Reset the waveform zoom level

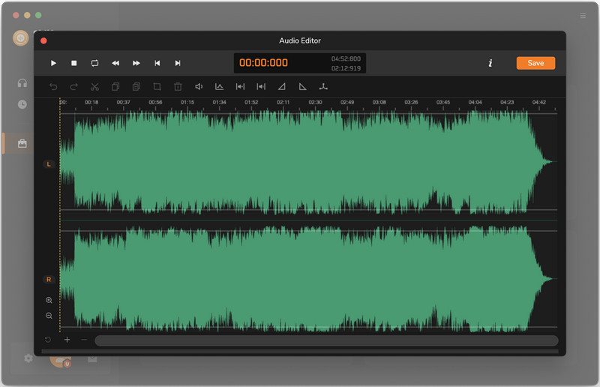(x=48, y=340)
